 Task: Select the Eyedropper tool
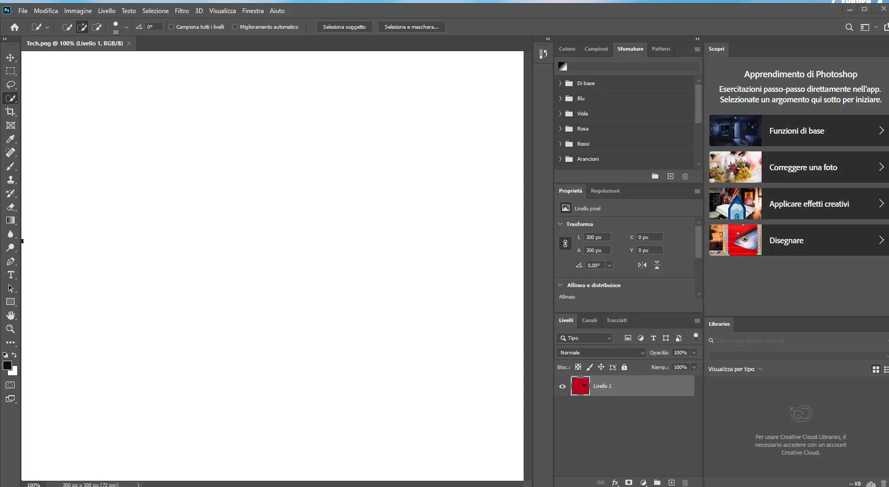tap(10, 139)
